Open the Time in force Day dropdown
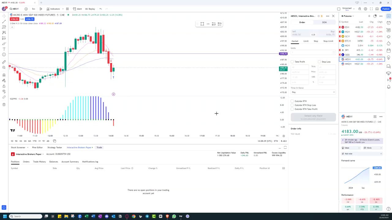Screen dimensions: 392x220 tap(313, 92)
